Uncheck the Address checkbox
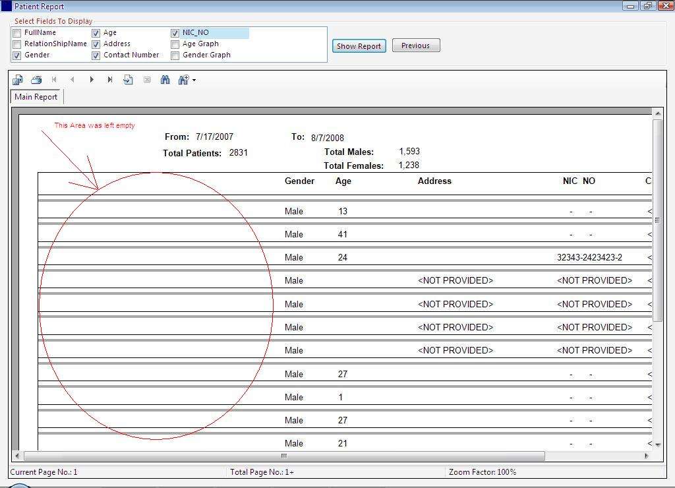 [96, 44]
